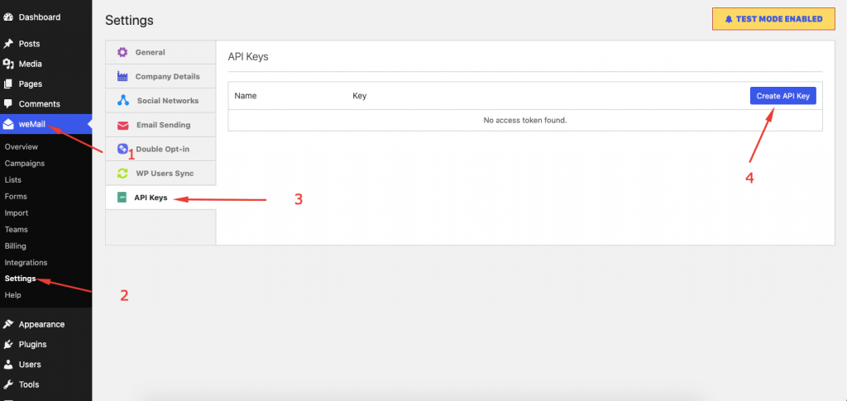This screenshot has height=401, width=847.
Task: Open the Posts menu label
Action: 29,44
